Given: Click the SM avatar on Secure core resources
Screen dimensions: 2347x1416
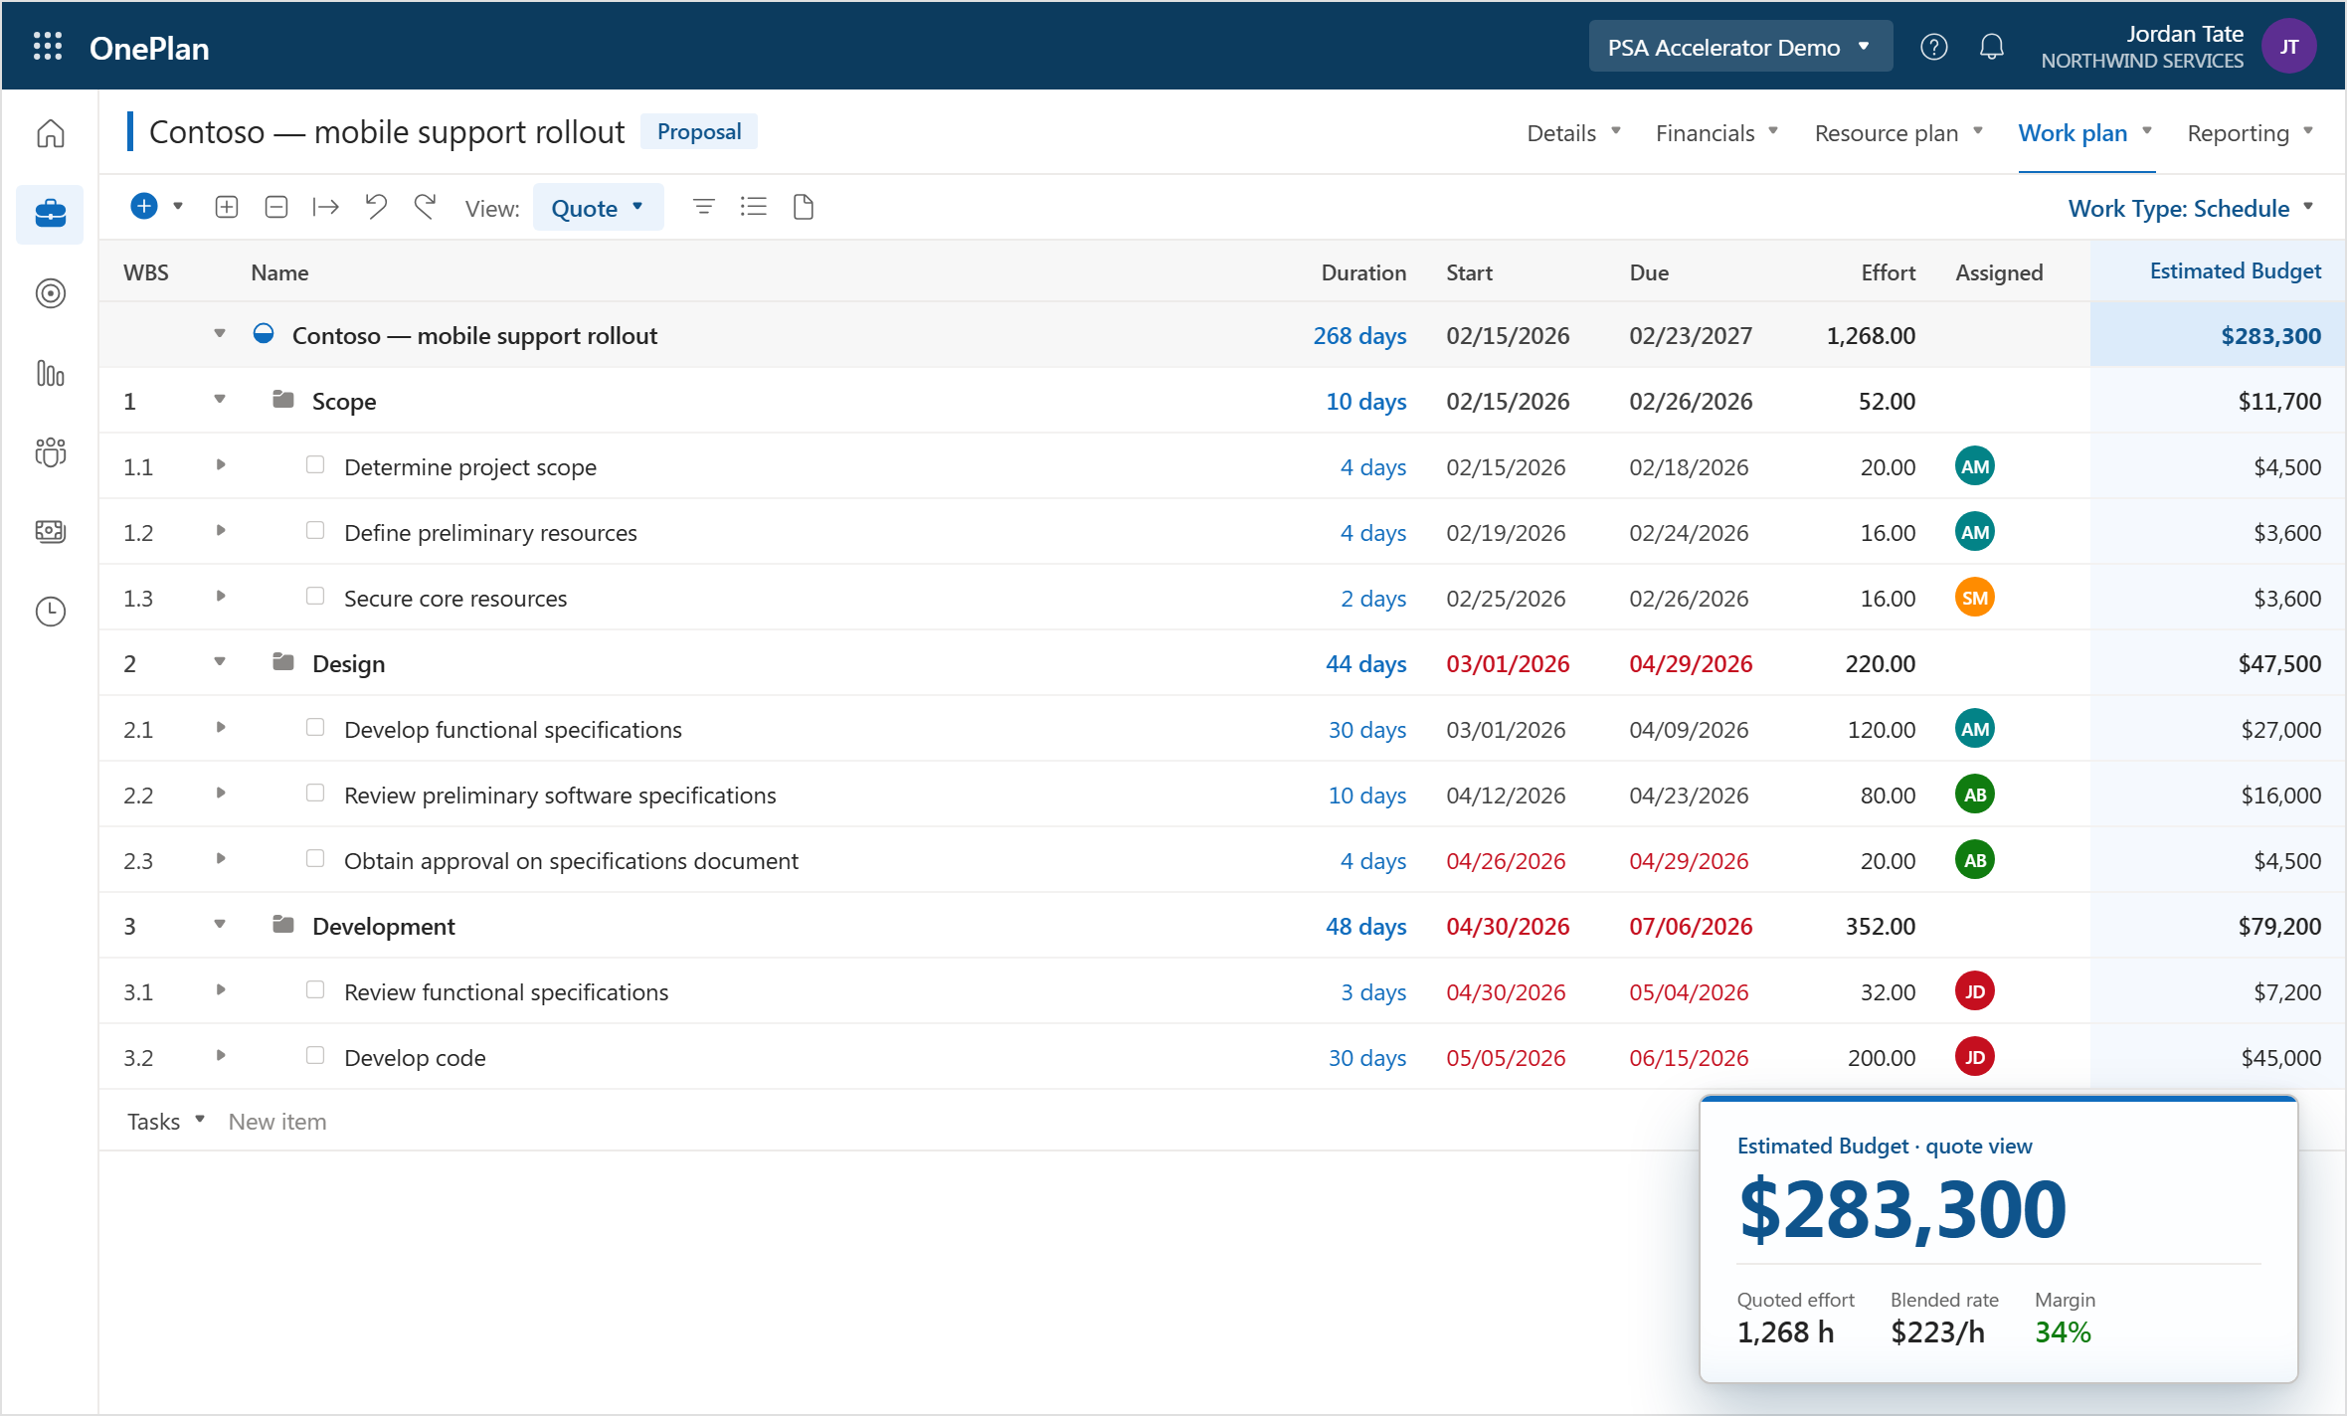Looking at the screenshot, I should click(x=1975, y=598).
